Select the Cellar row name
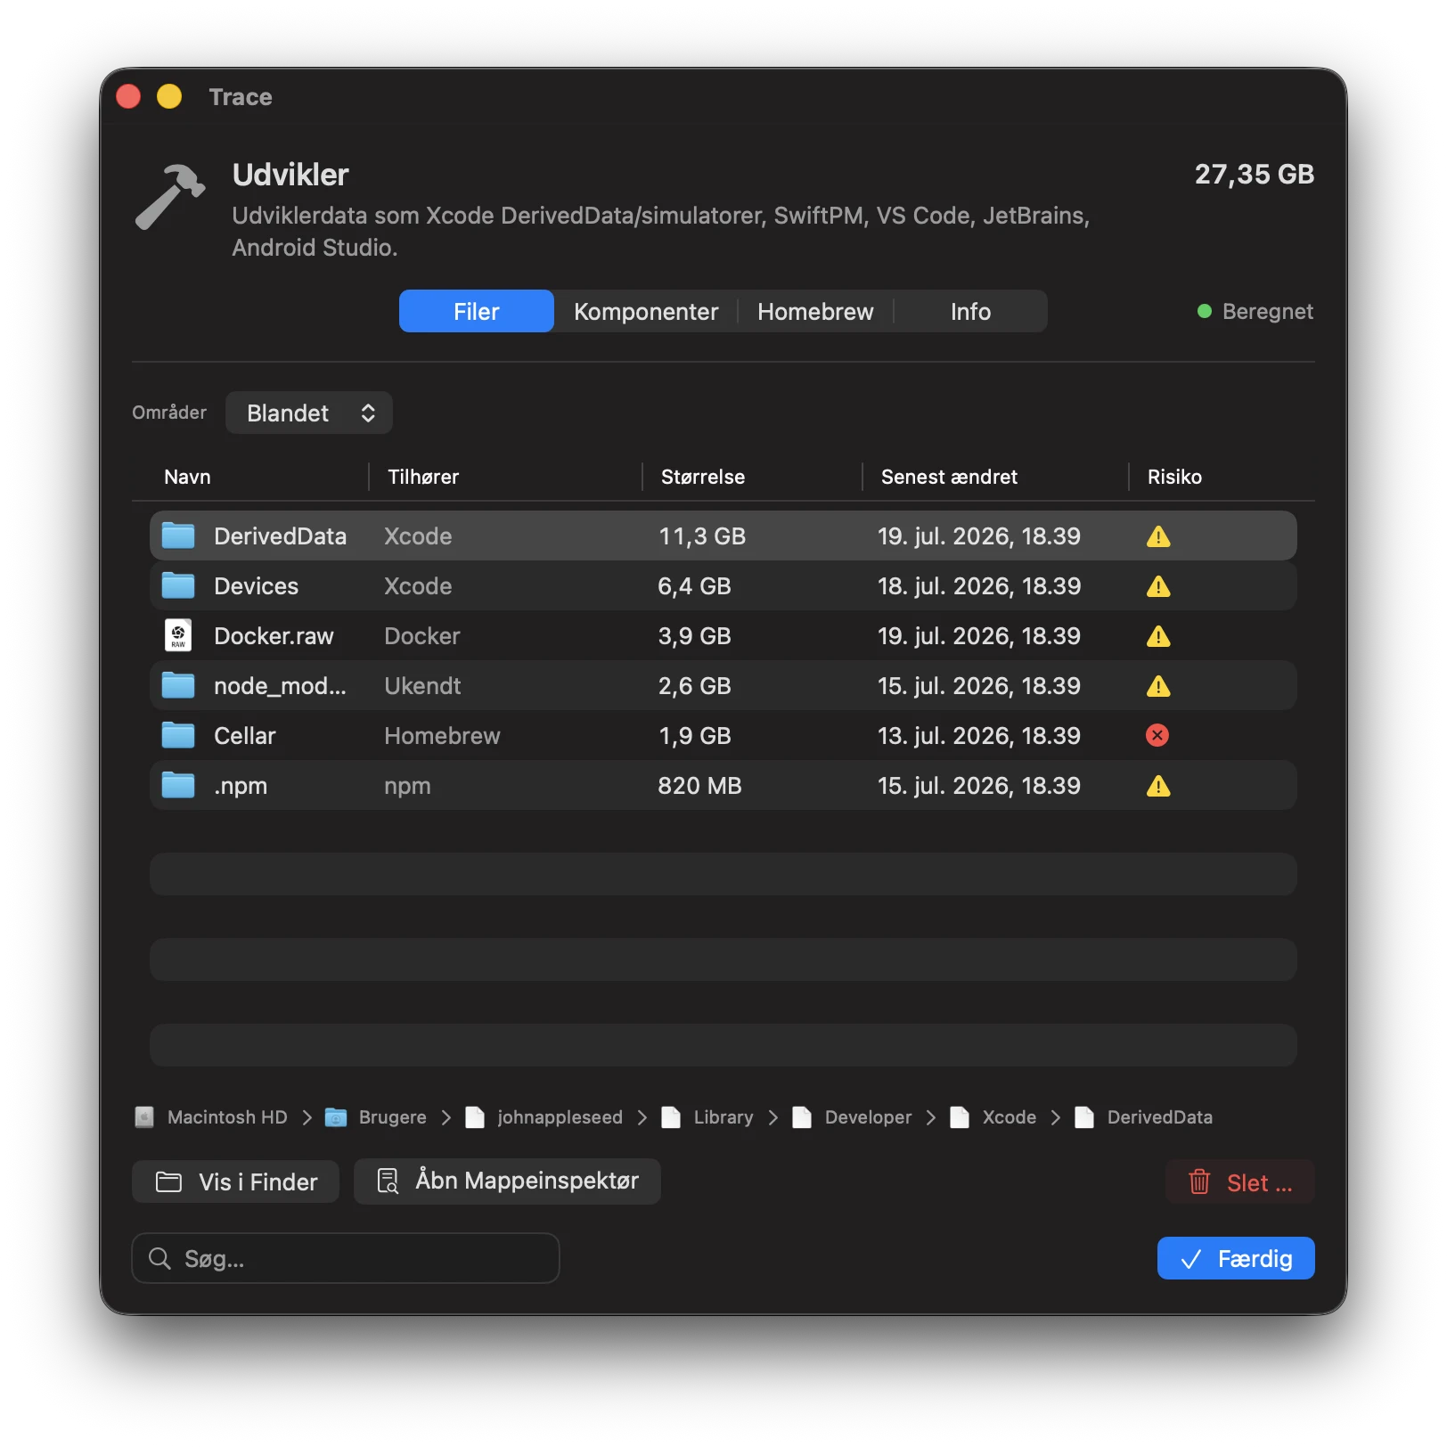 pyautogui.click(x=244, y=736)
